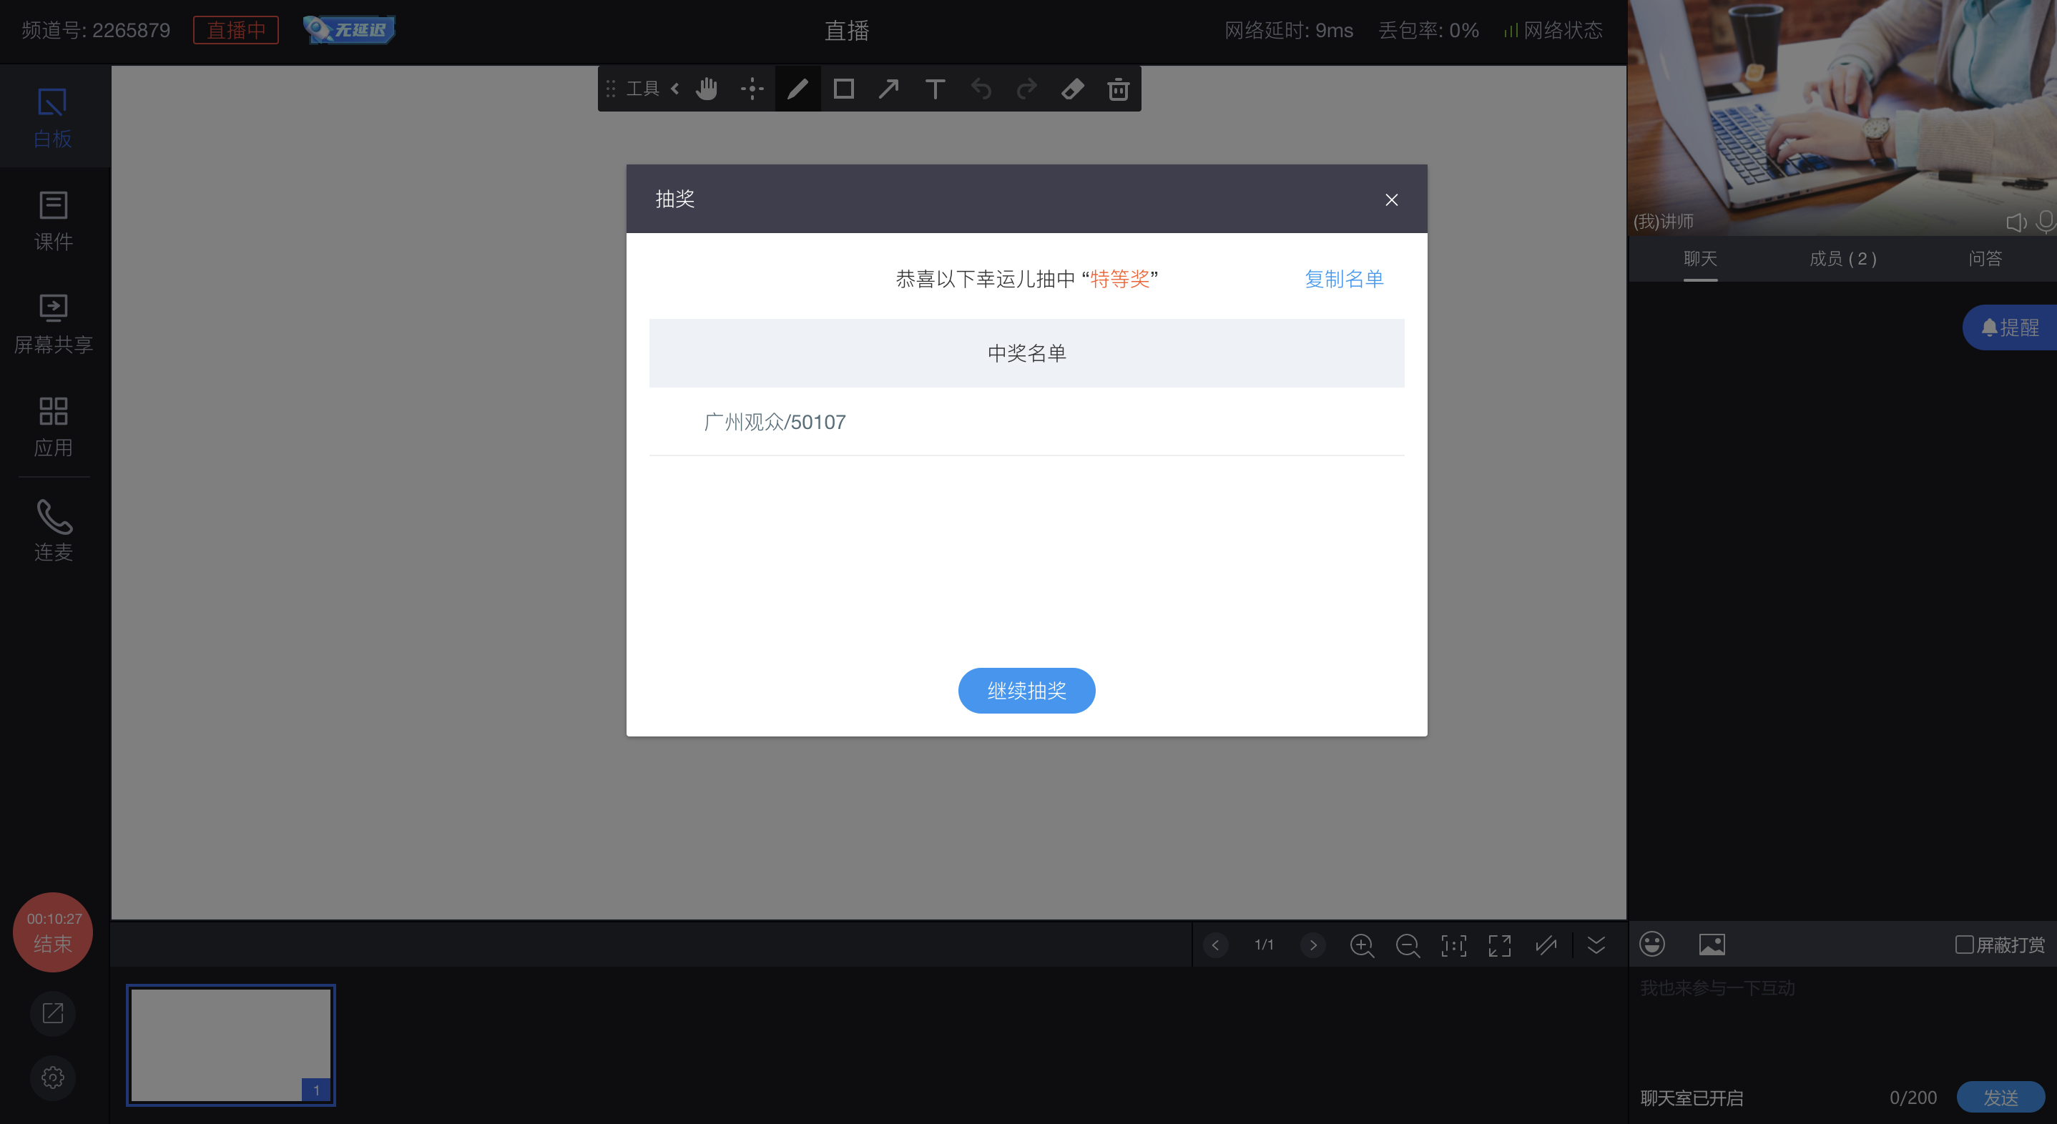This screenshot has height=1124, width=2057.
Task: Reset whiteboard to original size
Action: (1453, 946)
